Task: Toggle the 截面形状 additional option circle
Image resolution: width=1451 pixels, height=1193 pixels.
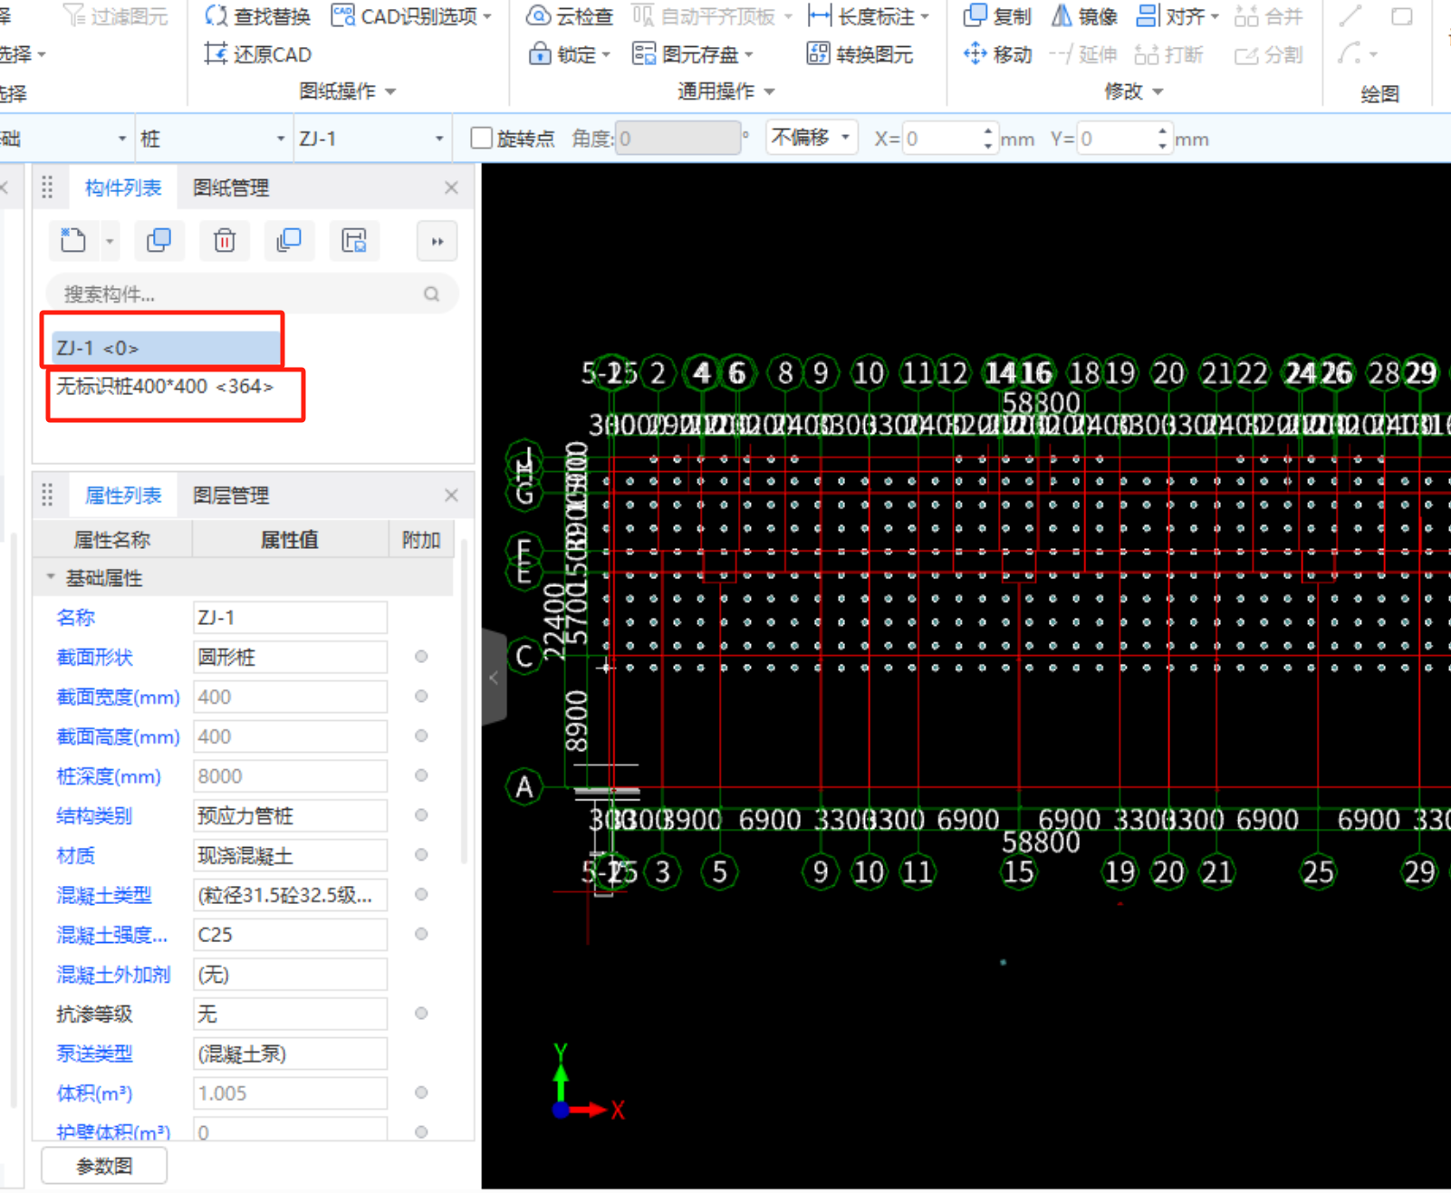Action: (421, 657)
